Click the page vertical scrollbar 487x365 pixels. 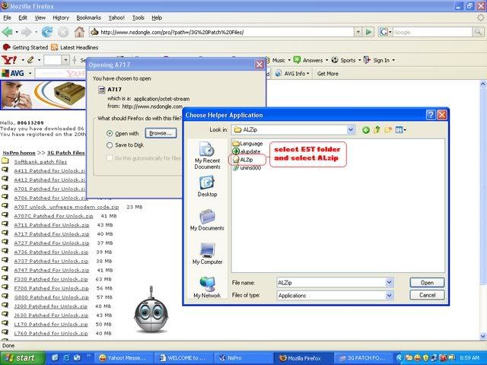(482, 210)
